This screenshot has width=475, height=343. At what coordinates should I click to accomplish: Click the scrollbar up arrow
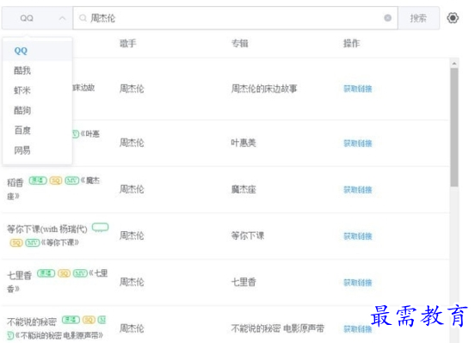(454, 64)
